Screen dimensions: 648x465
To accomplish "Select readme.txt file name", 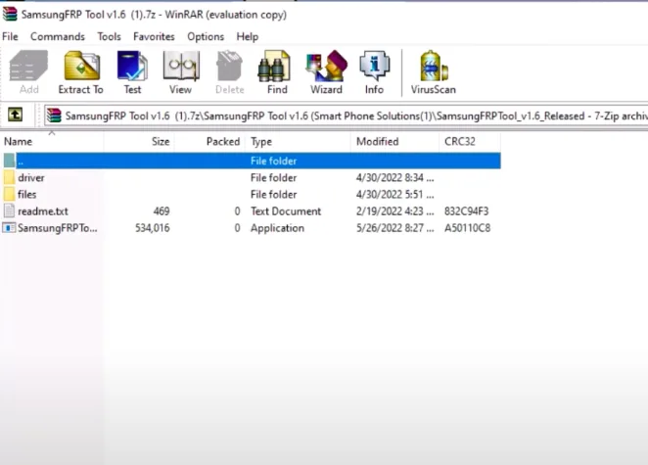I will tap(43, 211).
